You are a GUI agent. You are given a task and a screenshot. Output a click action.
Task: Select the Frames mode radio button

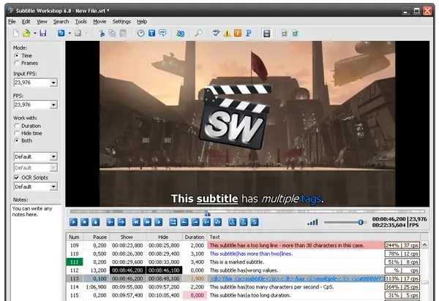[x=17, y=64]
